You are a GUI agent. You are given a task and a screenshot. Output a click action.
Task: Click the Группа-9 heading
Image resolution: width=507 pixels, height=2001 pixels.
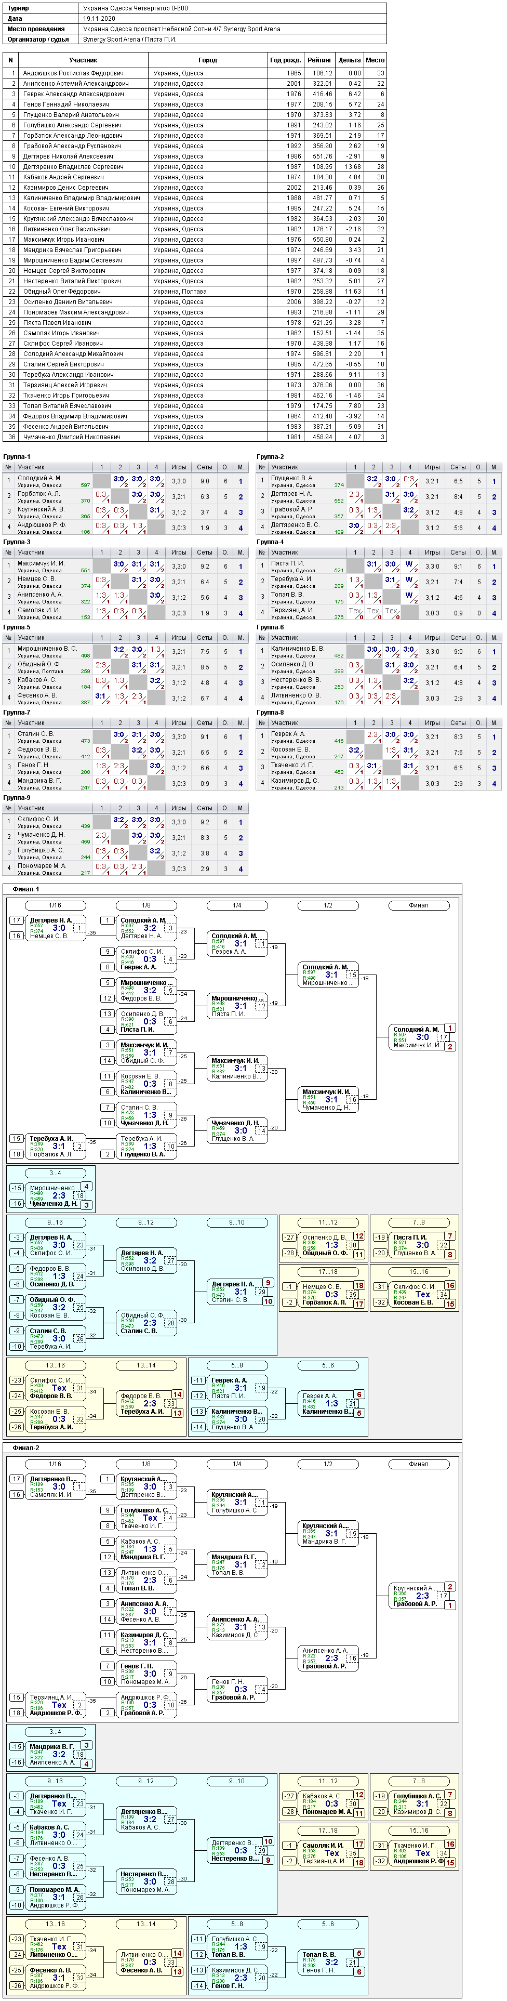pyautogui.click(x=17, y=797)
